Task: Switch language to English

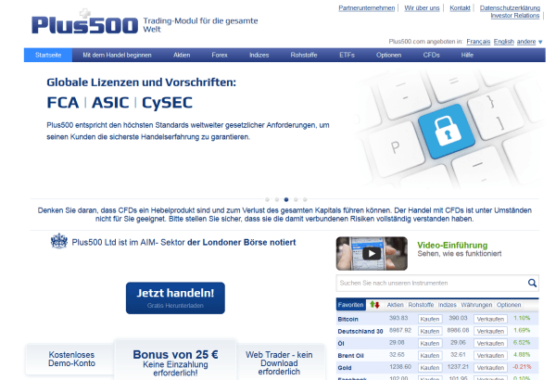Action: pos(504,42)
